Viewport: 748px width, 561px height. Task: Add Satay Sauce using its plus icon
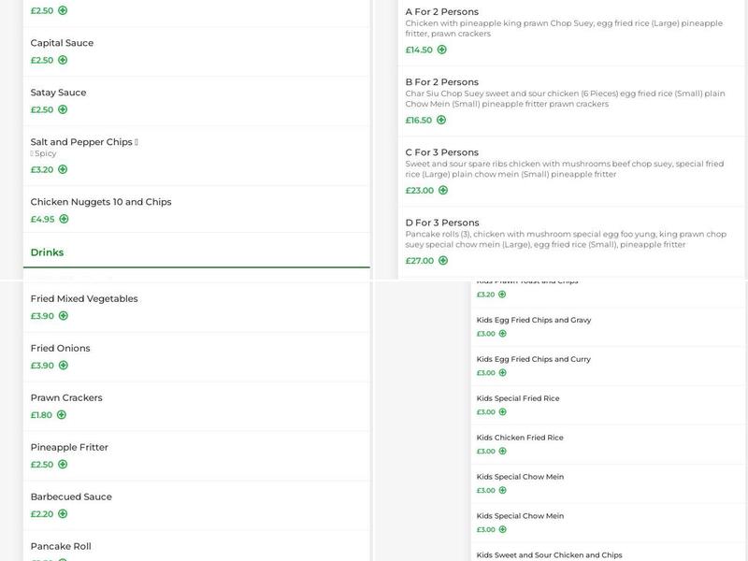tap(63, 109)
